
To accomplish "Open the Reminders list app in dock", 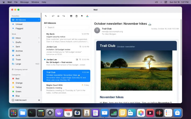I will pyautogui.click(x=168, y=113).
